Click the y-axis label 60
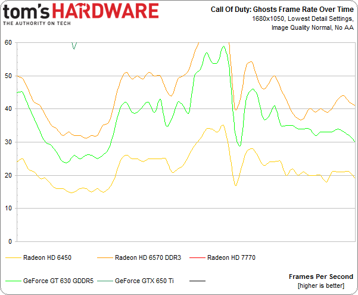The image size is (358, 295). 8,42
